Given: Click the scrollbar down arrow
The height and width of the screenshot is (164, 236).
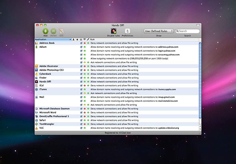Looking at the screenshot, I should (x=200, y=129).
